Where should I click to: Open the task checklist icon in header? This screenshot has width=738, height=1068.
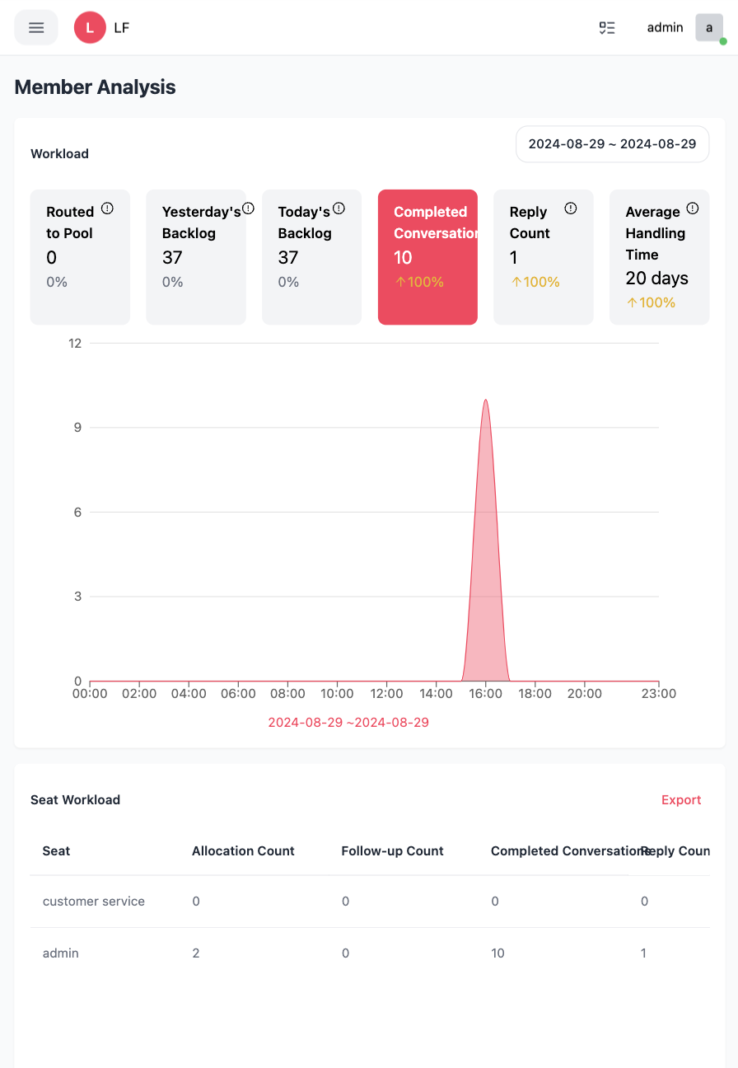pyautogui.click(x=607, y=27)
